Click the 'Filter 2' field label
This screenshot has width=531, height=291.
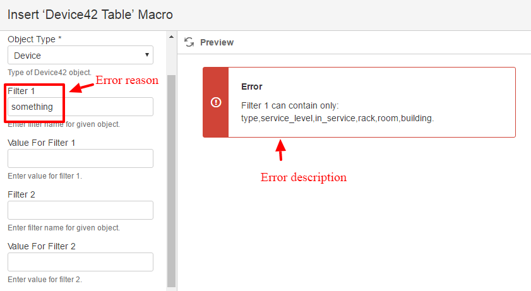[x=21, y=194]
